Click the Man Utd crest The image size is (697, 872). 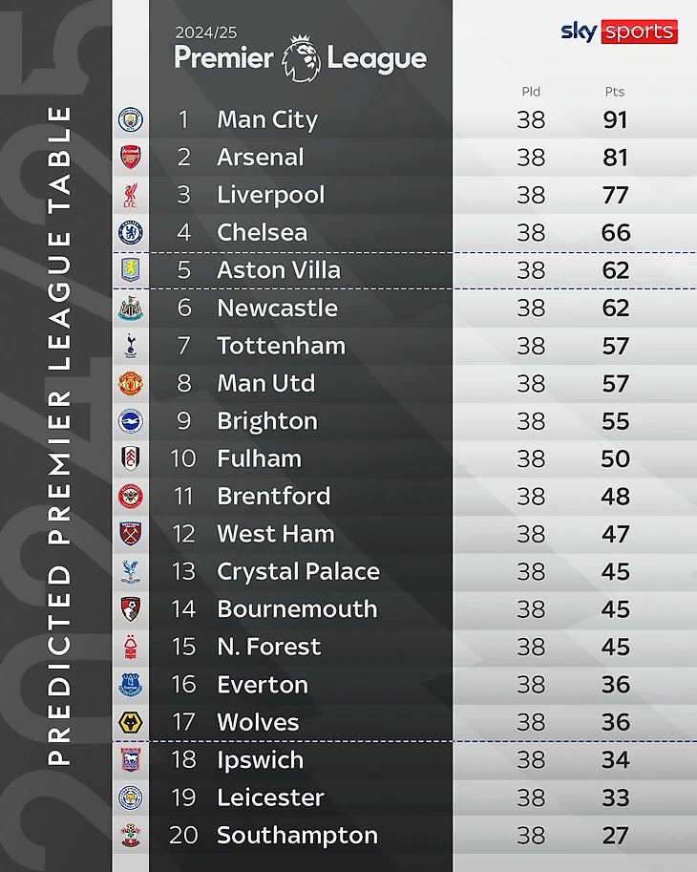[131, 383]
